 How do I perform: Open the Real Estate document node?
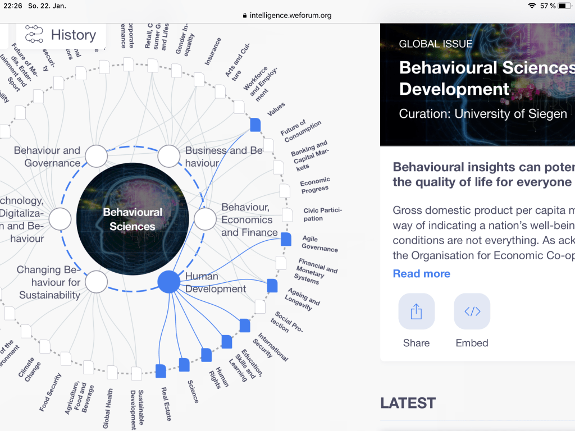[161, 370]
